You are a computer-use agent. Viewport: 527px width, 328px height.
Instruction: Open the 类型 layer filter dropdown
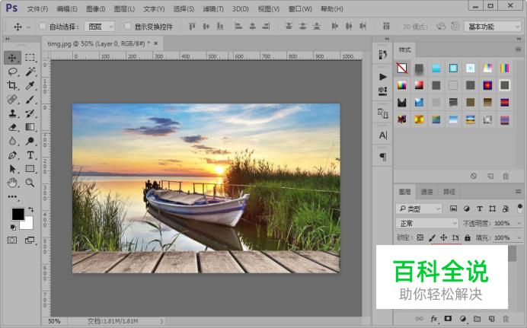tap(419, 209)
